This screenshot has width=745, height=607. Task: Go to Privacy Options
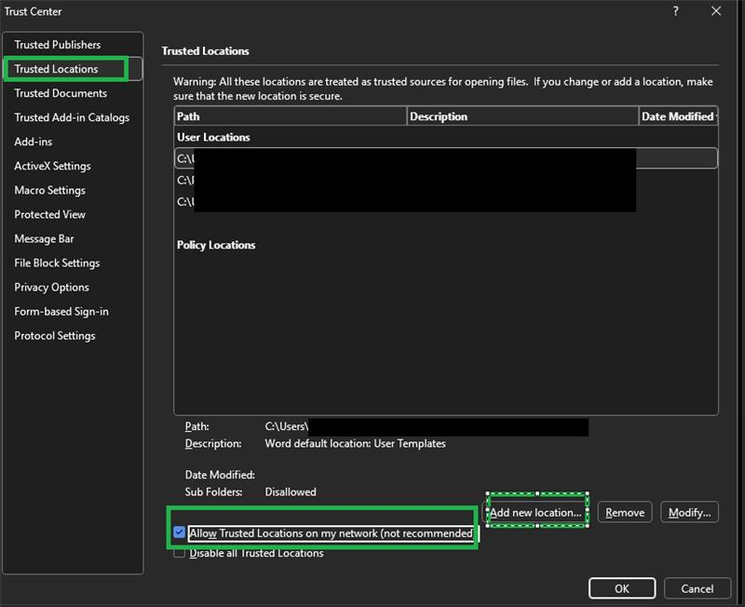[51, 287]
